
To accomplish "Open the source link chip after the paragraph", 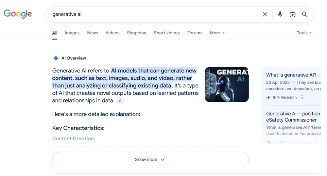I will (120, 100).
